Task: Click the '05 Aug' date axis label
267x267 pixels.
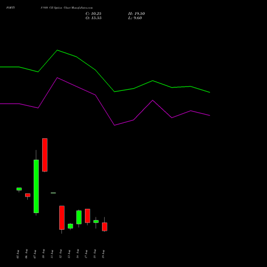Action: point(18,254)
